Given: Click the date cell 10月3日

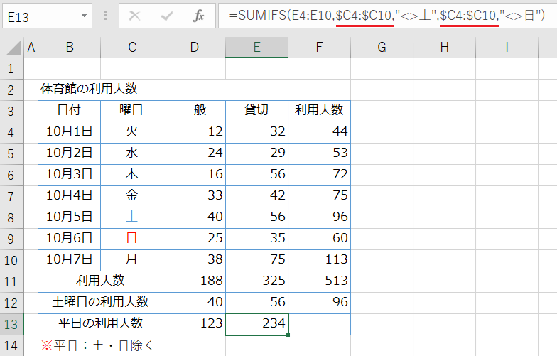Looking at the screenshot, I should coord(70,175).
